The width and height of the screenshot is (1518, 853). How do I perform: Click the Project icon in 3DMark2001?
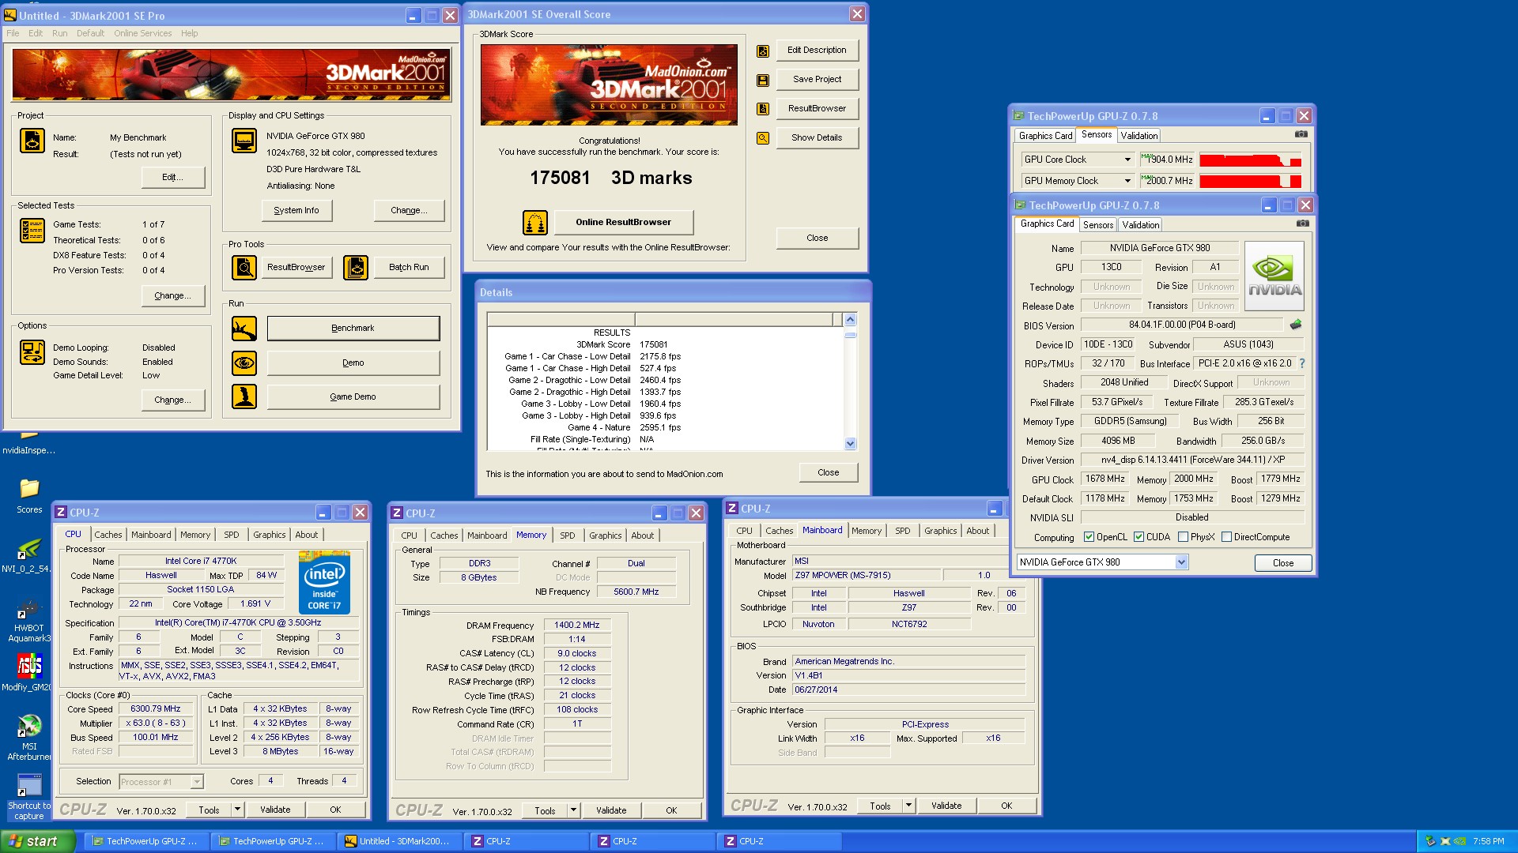click(32, 141)
